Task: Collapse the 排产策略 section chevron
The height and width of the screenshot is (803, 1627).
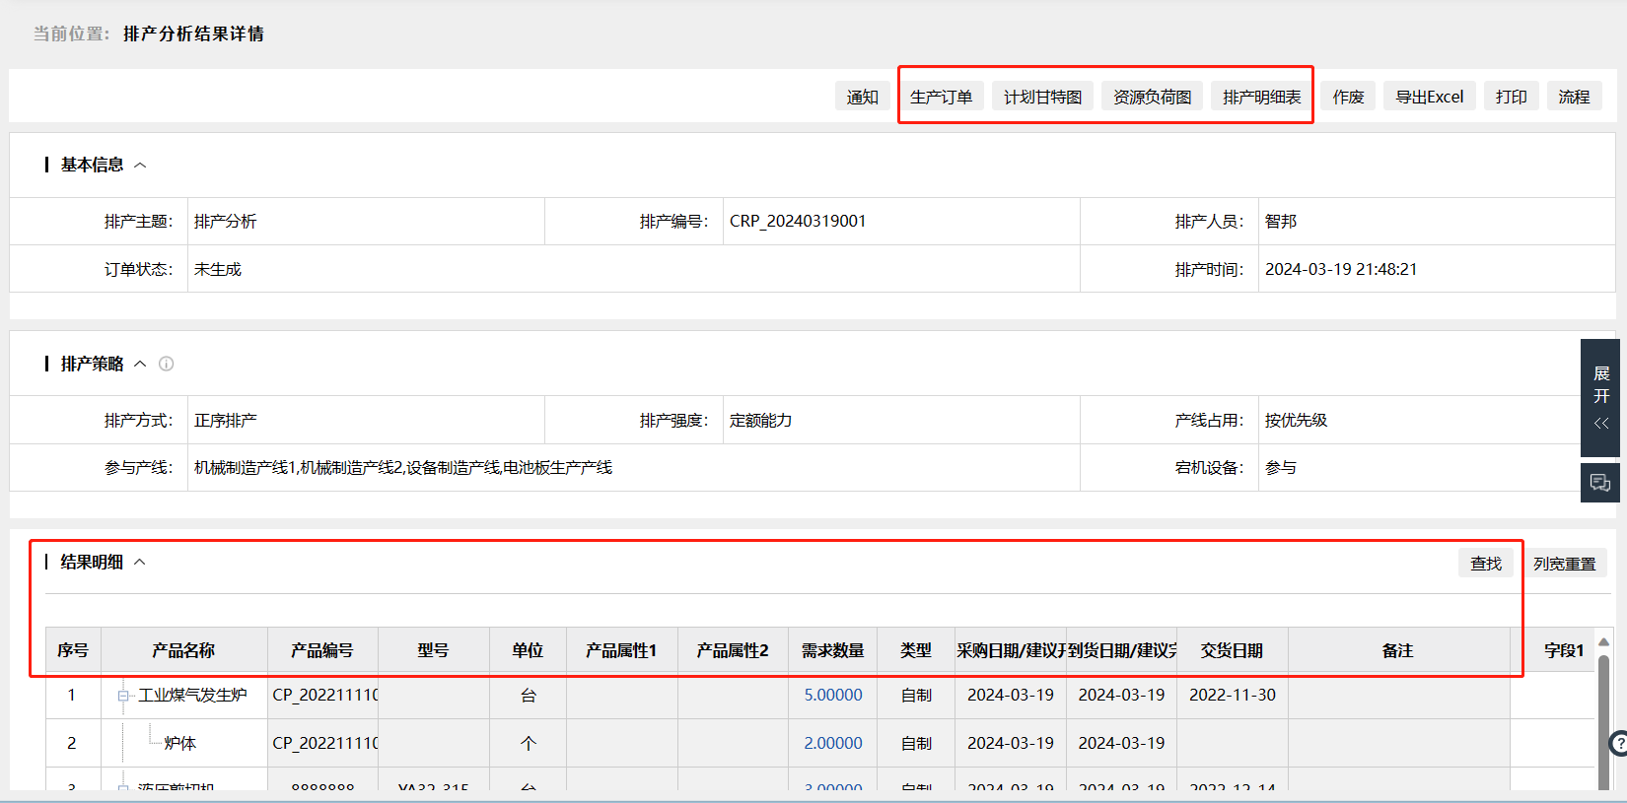Action: click(x=140, y=365)
